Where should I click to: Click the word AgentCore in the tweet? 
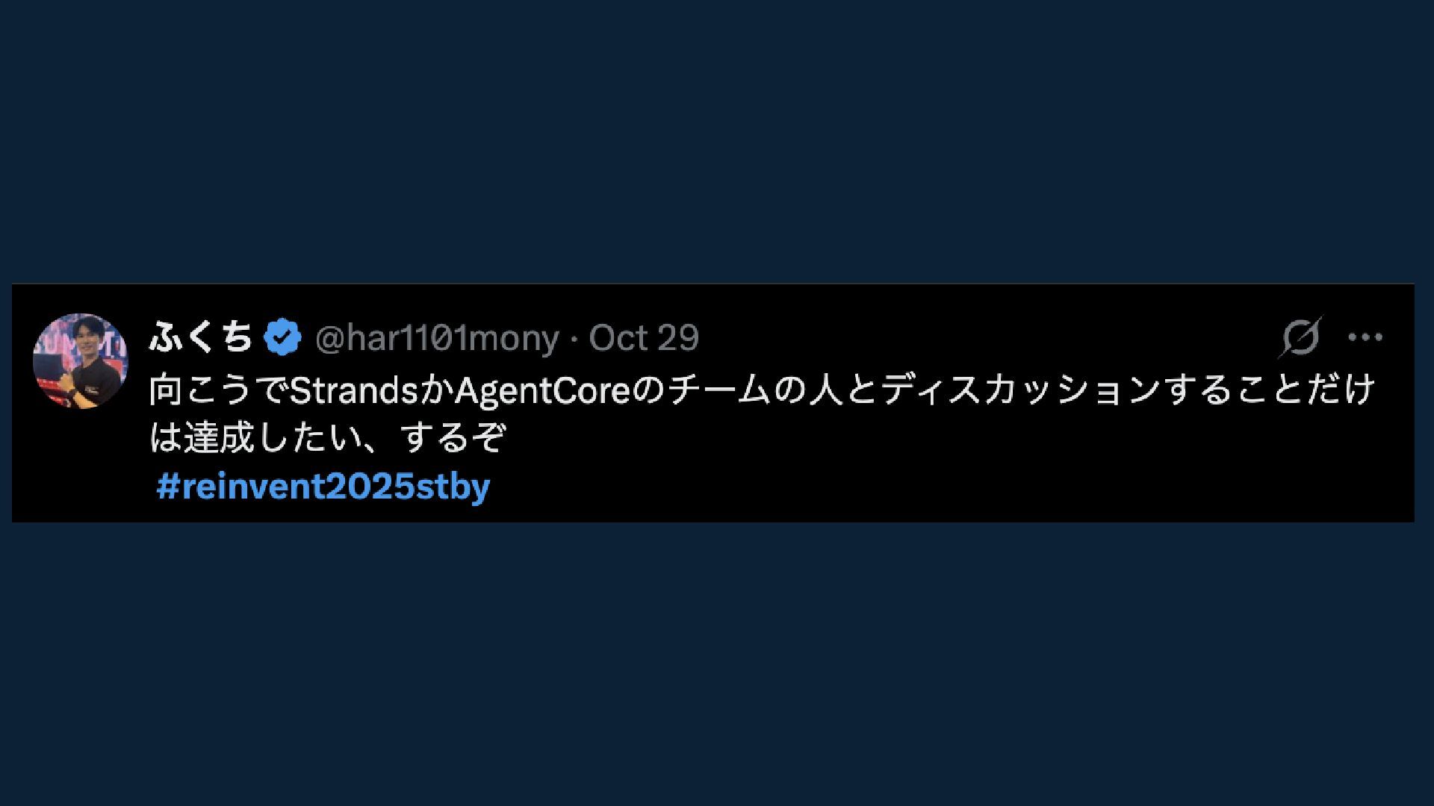[543, 390]
